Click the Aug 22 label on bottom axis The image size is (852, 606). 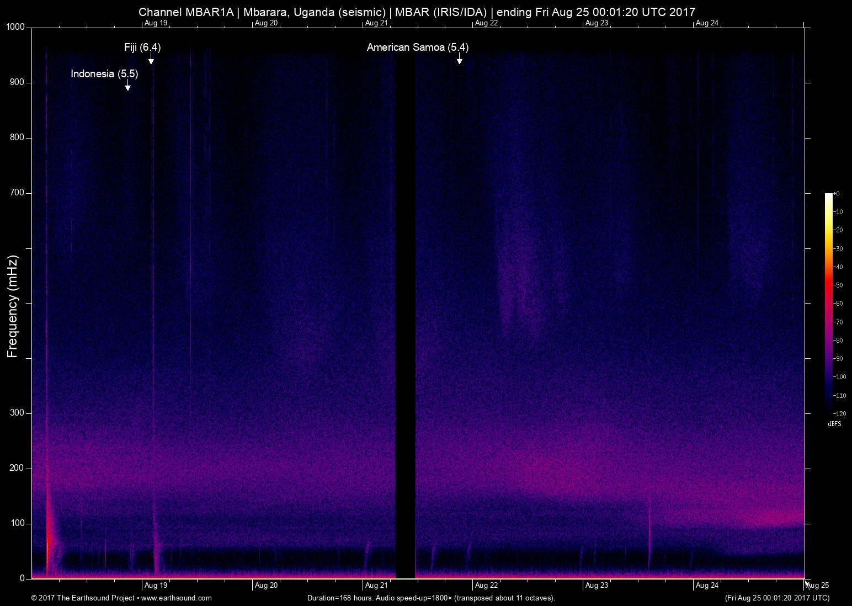[486, 586]
